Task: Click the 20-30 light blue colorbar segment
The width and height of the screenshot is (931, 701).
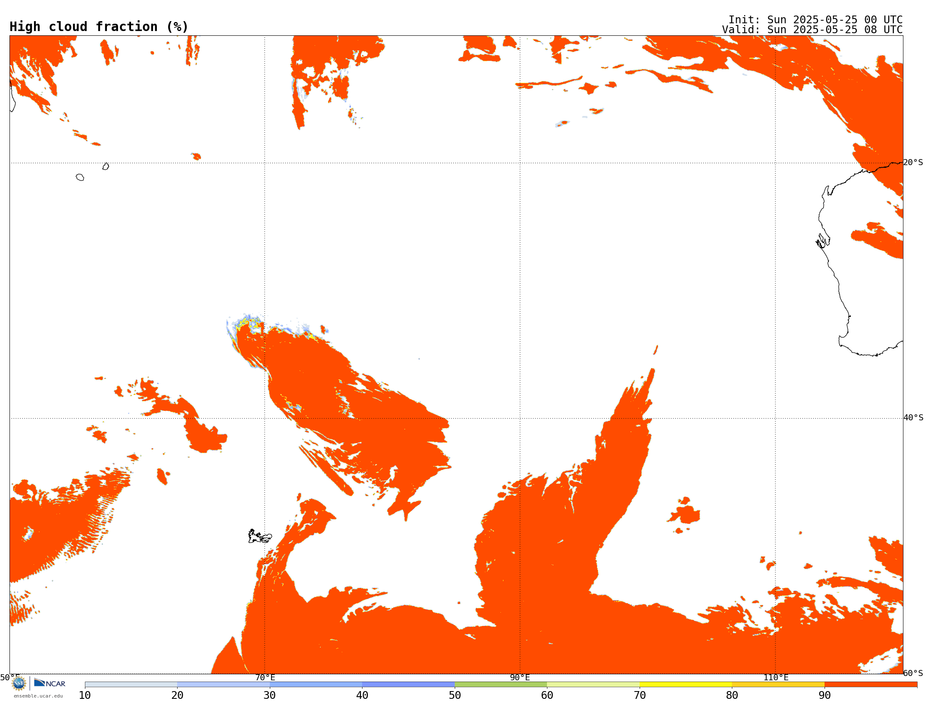Action: [x=223, y=685]
